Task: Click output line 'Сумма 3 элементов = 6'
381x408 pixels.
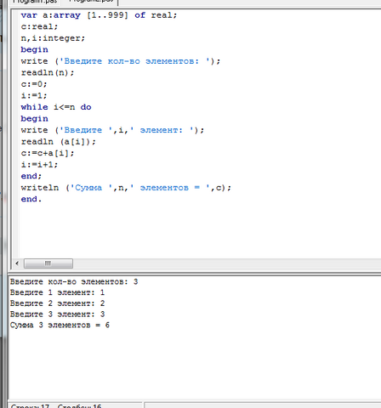Action: pyautogui.click(x=60, y=325)
